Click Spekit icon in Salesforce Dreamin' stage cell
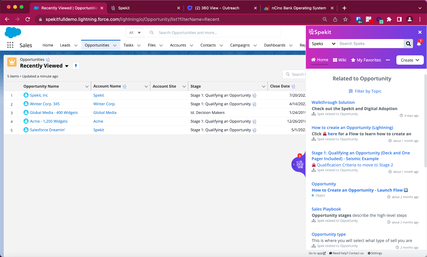 point(254,130)
